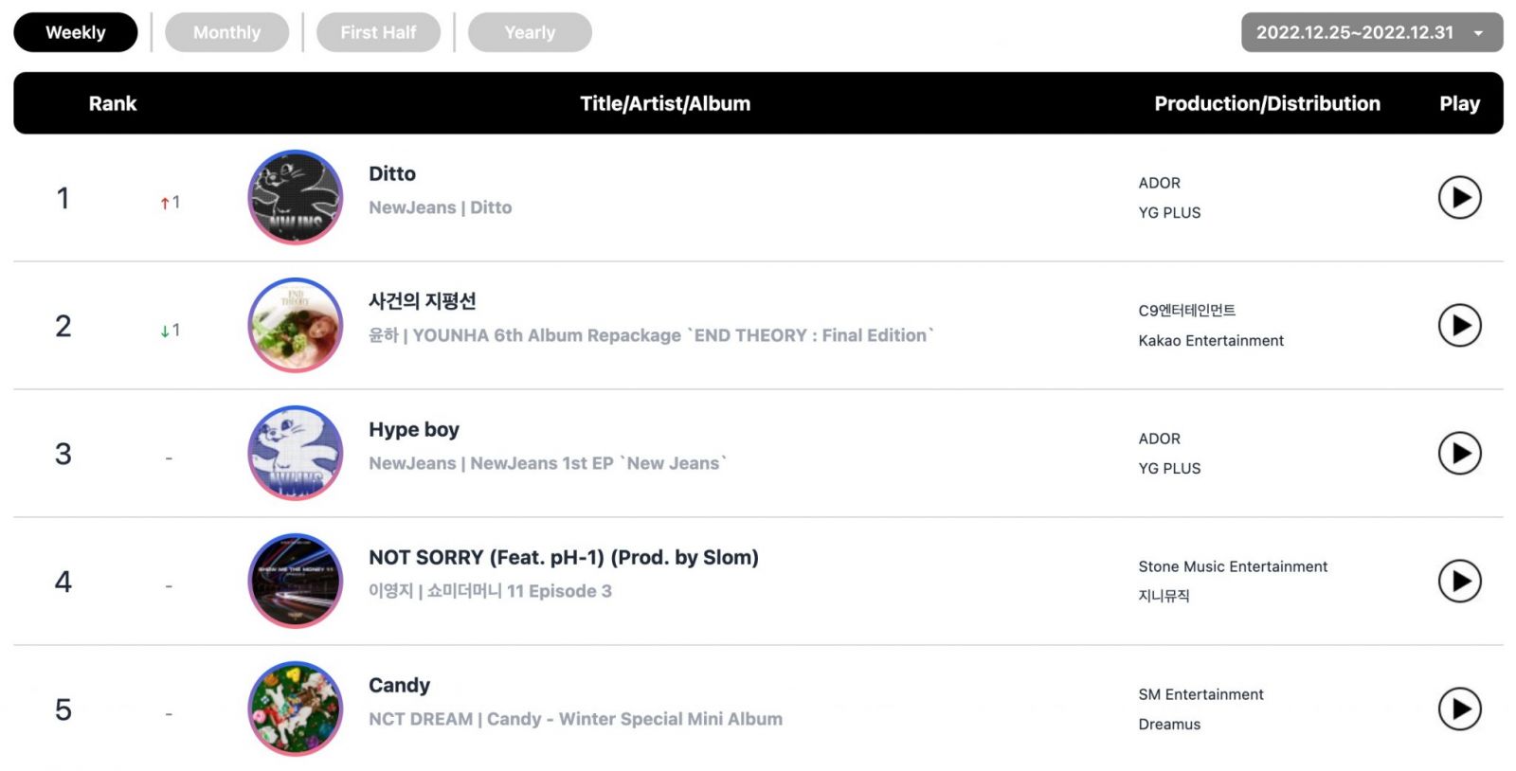Click the Rank column header
The image size is (1516, 771).
pyautogui.click(x=113, y=104)
